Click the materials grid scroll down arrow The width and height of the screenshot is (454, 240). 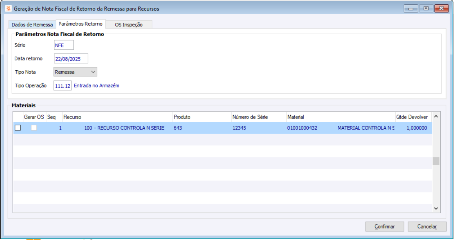point(436,208)
